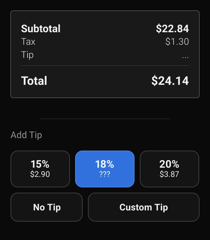Click the divider line above Total row

(x=105, y=66)
